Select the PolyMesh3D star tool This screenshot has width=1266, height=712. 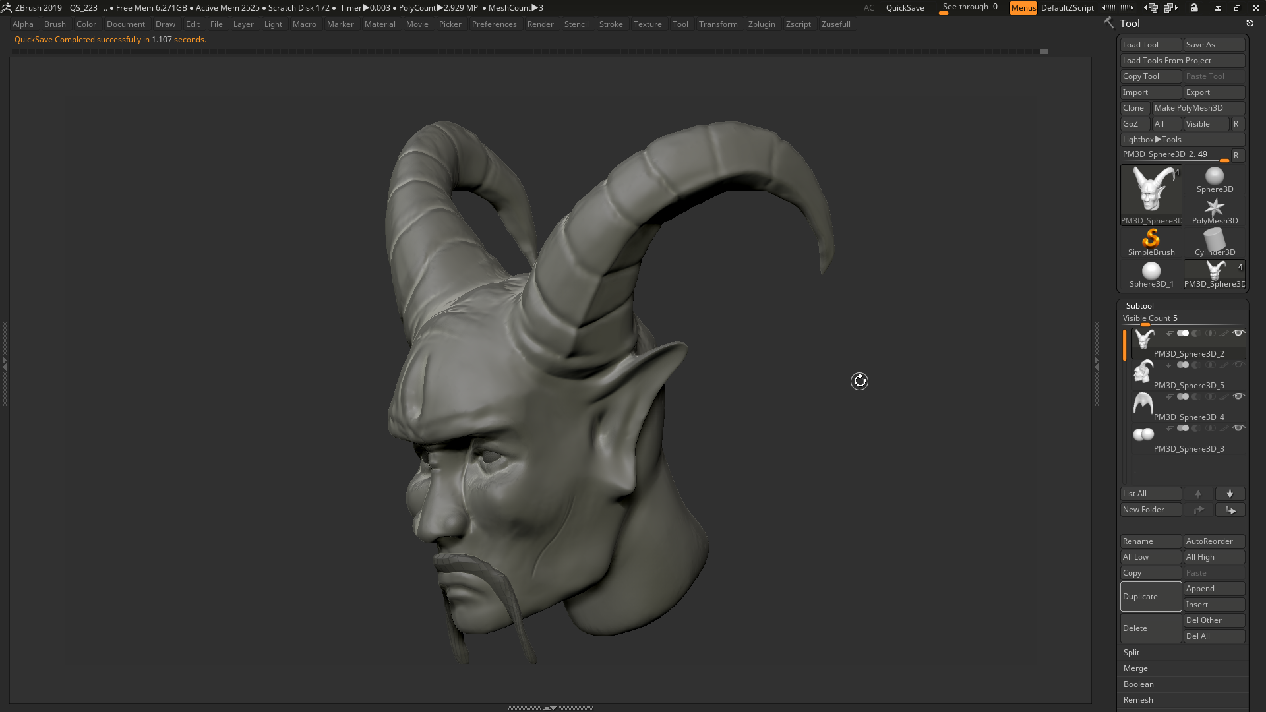click(x=1215, y=212)
